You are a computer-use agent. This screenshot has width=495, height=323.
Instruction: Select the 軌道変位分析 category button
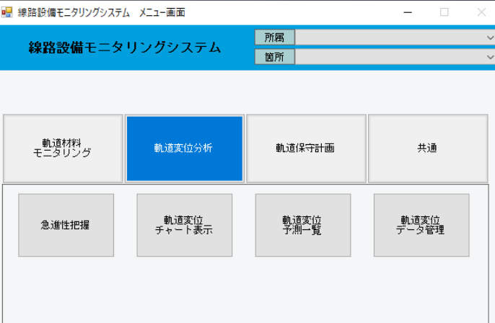[185, 149]
